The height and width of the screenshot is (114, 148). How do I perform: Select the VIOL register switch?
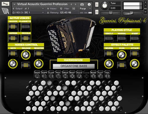tap(107, 74)
